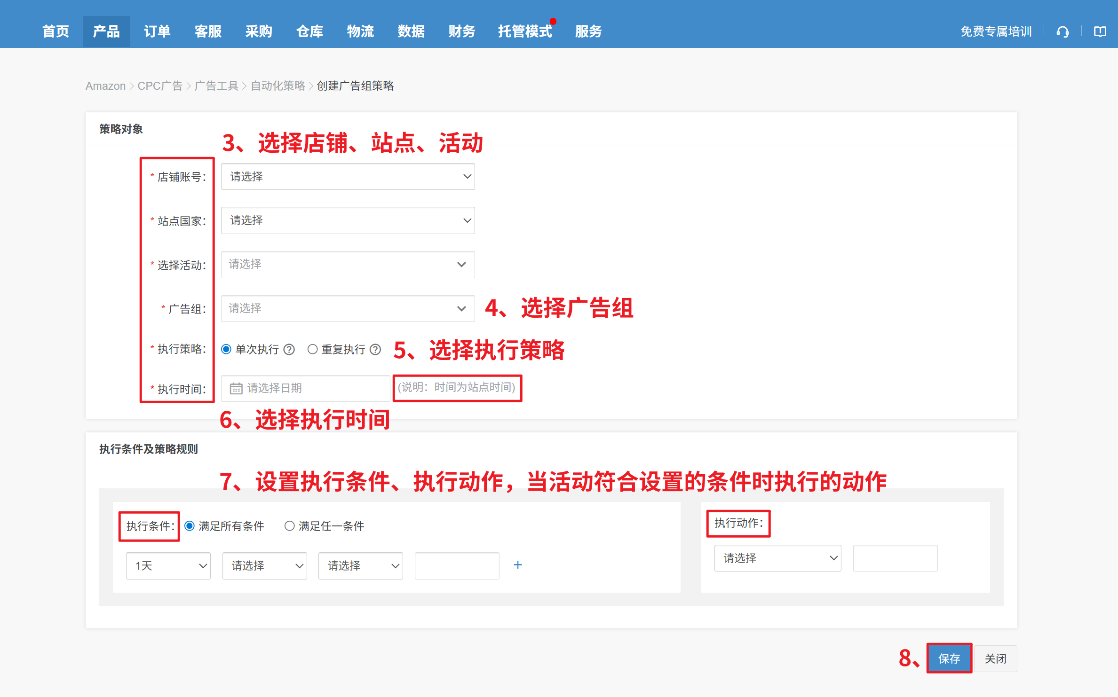The width and height of the screenshot is (1118, 697).
Task: Choose the 满足所有条件 radio option
Action: pos(190,526)
